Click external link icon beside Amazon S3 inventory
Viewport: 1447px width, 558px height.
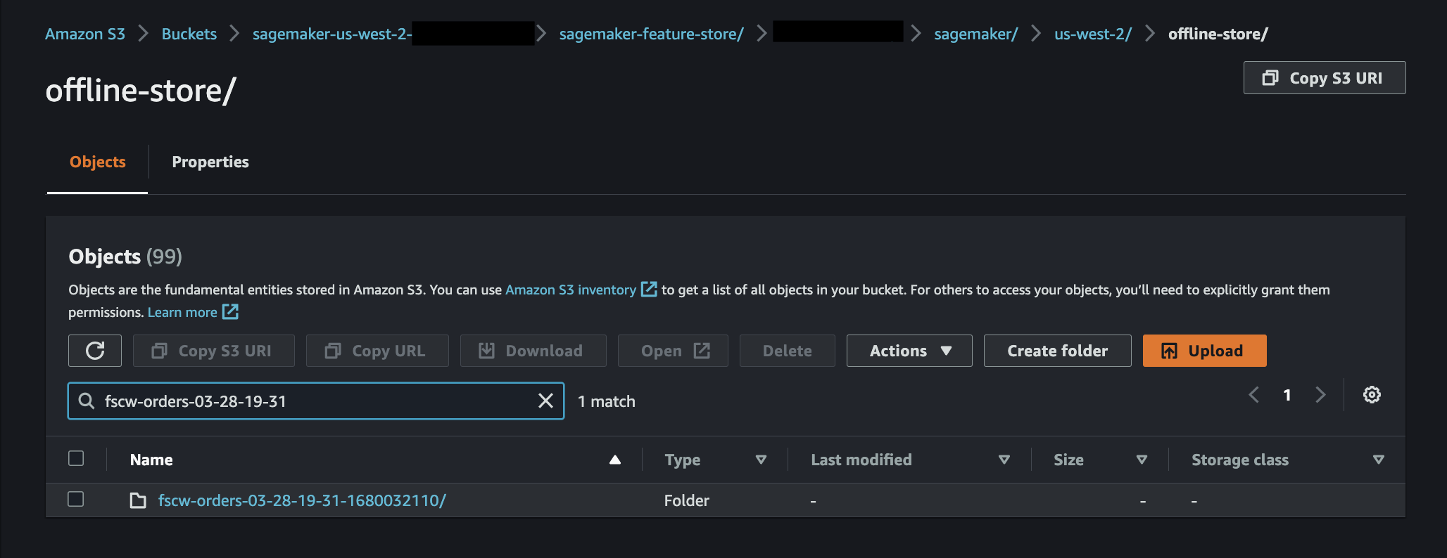click(x=649, y=289)
